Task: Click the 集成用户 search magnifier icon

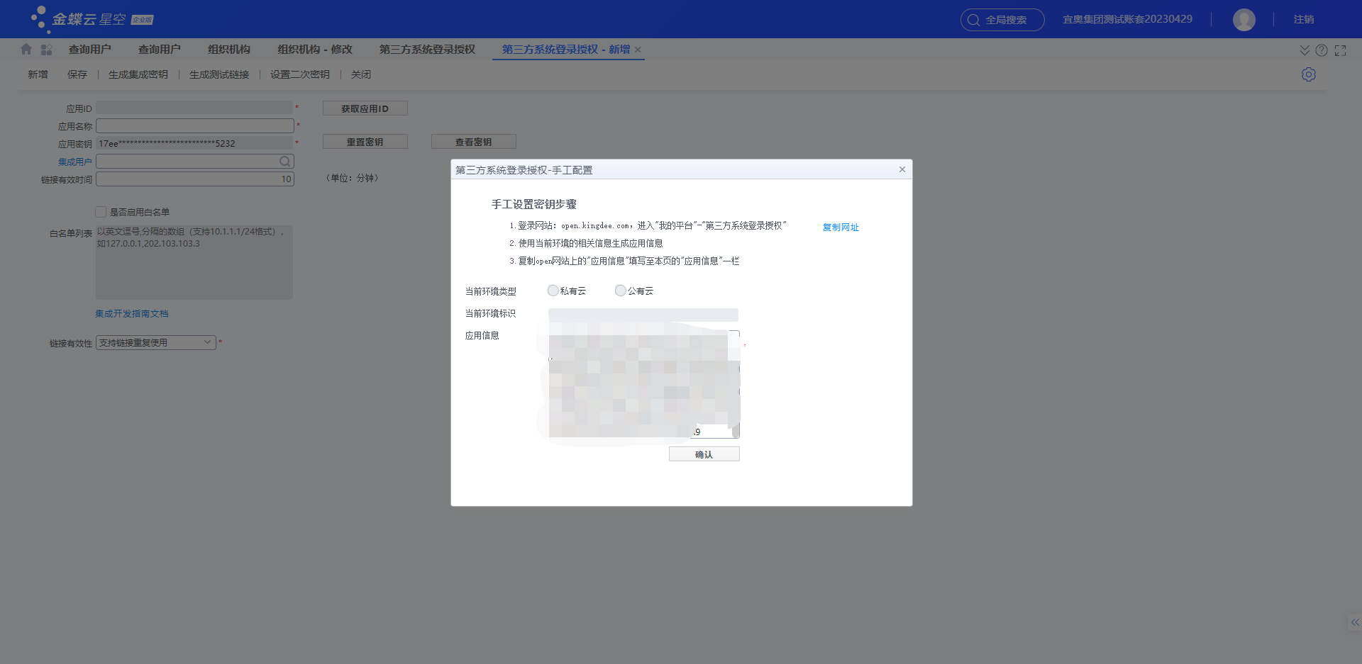Action: 284,162
